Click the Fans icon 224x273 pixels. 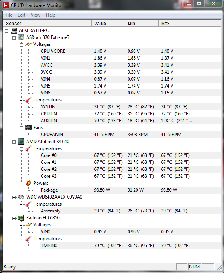click(x=28, y=128)
